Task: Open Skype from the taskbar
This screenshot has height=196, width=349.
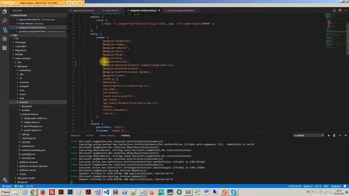Action: pos(233,192)
